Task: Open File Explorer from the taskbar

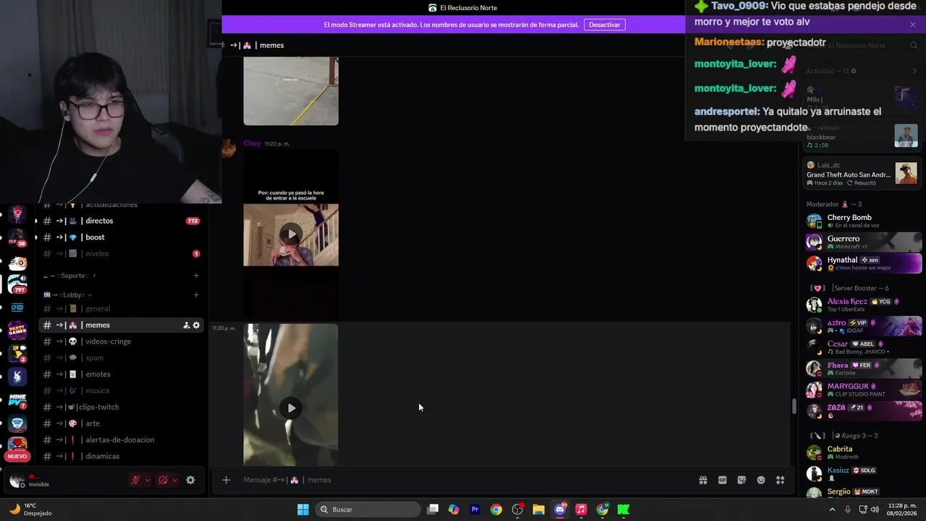Action: pos(538,509)
